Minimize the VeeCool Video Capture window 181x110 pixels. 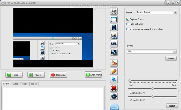coord(168,3)
